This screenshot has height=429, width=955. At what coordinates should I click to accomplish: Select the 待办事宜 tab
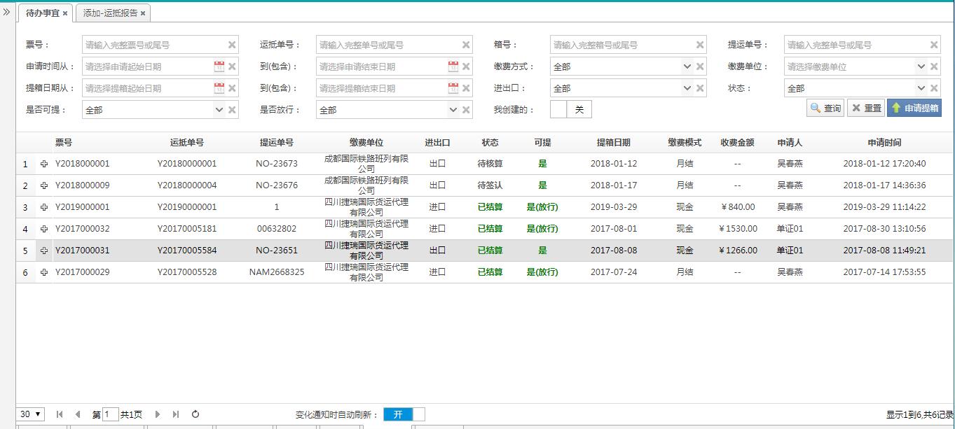tap(42, 13)
